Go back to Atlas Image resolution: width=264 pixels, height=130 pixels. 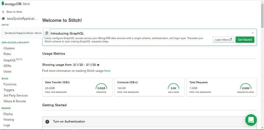14,12
